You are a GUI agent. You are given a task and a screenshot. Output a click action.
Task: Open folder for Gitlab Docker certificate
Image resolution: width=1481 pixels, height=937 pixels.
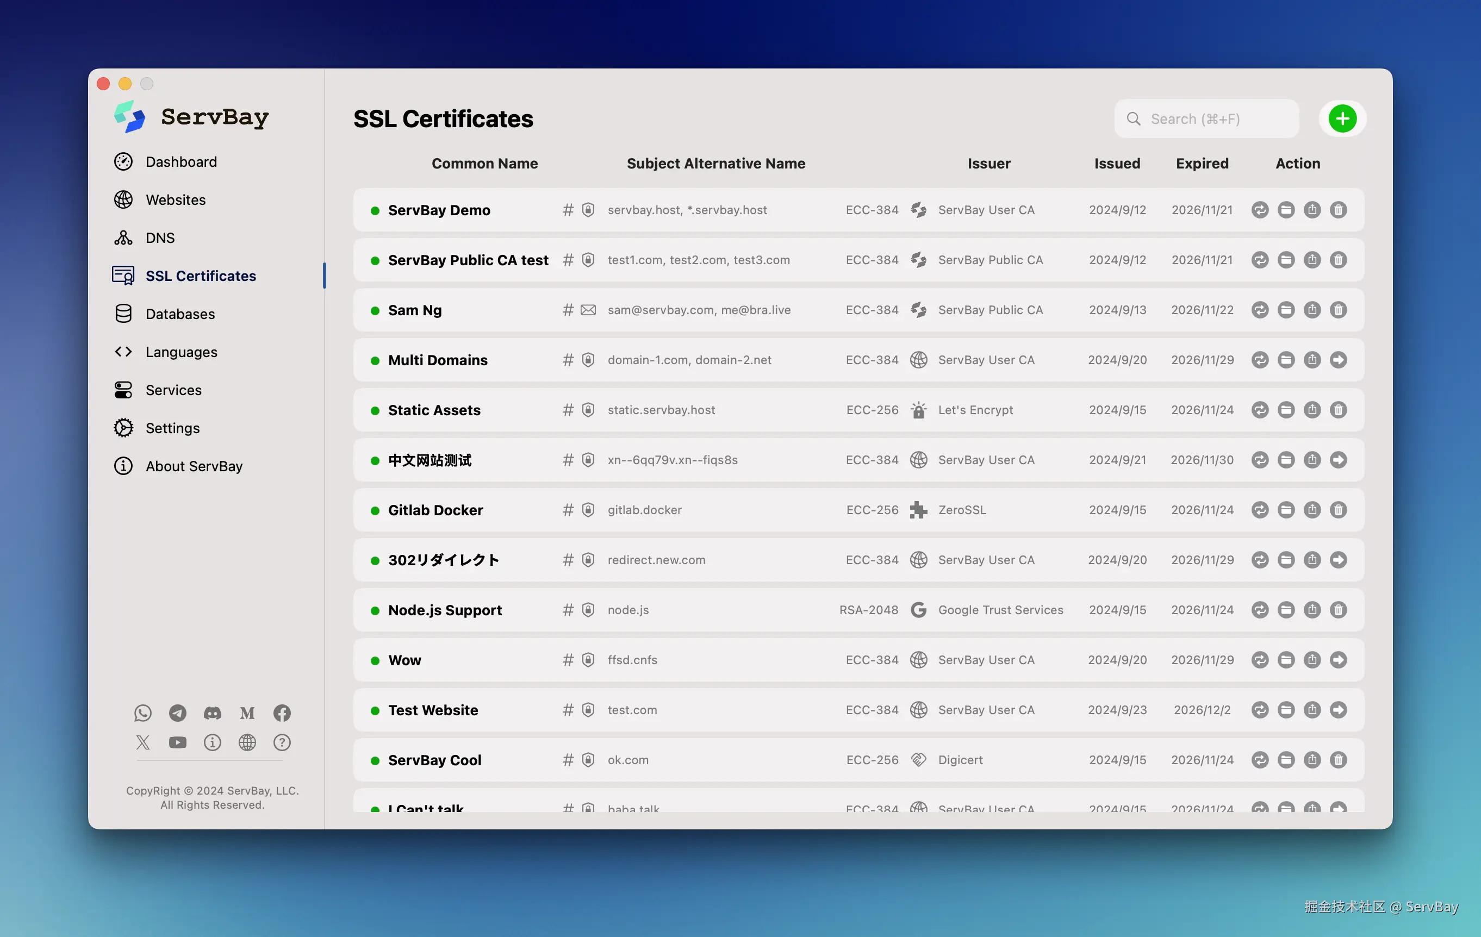[x=1286, y=510]
